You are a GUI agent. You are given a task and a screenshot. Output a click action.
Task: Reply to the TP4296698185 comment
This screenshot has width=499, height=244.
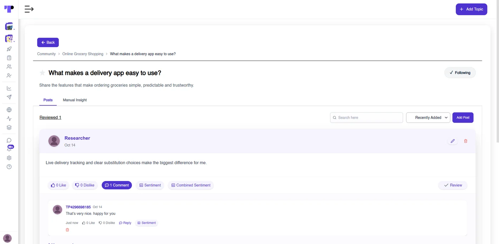tap(125, 223)
